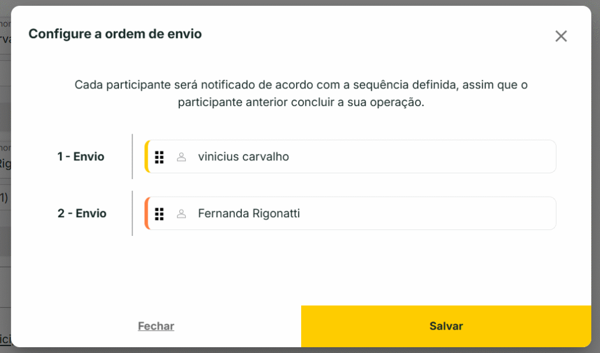Close the dialog with the X icon
The width and height of the screenshot is (600, 353).
(561, 36)
